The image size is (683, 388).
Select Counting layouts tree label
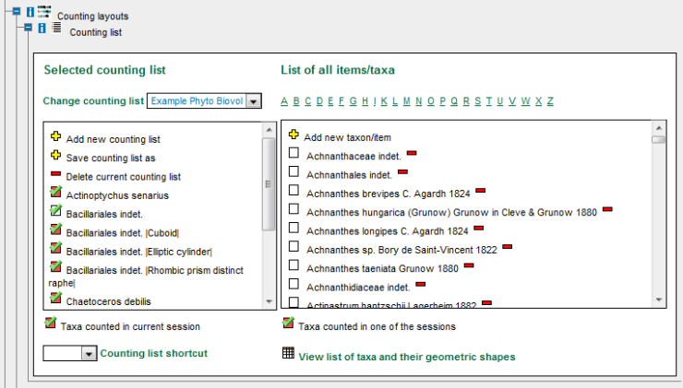(x=93, y=16)
